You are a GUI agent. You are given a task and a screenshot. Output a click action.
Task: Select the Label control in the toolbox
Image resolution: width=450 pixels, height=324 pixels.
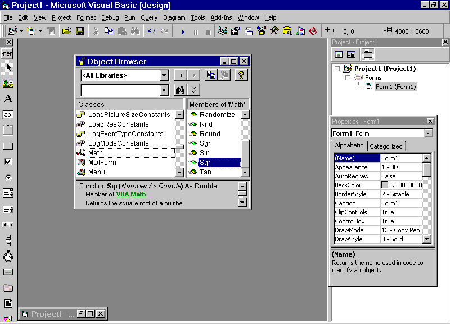coord(8,99)
